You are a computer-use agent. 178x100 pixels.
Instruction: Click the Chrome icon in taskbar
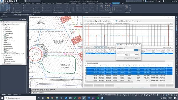tap(52, 98)
